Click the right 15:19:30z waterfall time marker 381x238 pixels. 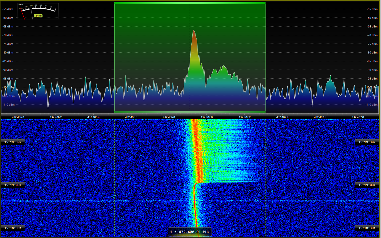coord(367,142)
